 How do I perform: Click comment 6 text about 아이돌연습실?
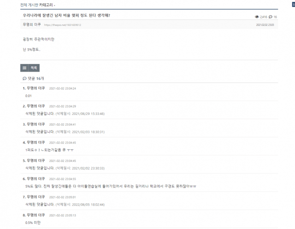(111, 186)
